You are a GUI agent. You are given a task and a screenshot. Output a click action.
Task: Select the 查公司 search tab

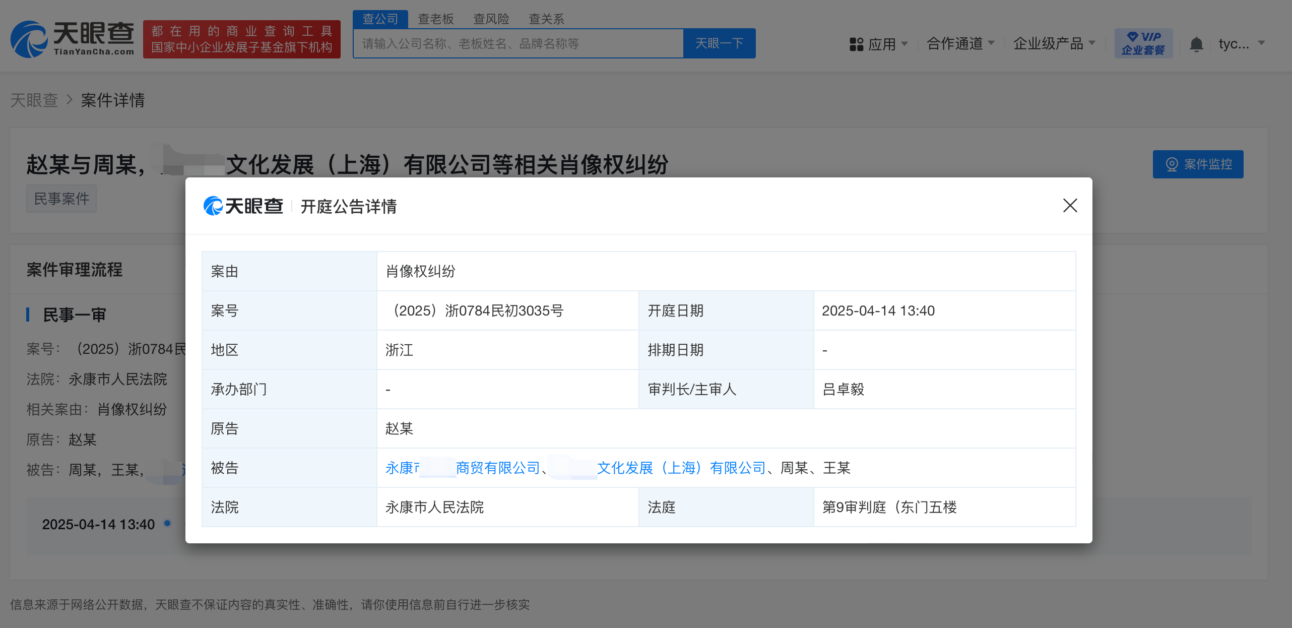[x=380, y=19]
